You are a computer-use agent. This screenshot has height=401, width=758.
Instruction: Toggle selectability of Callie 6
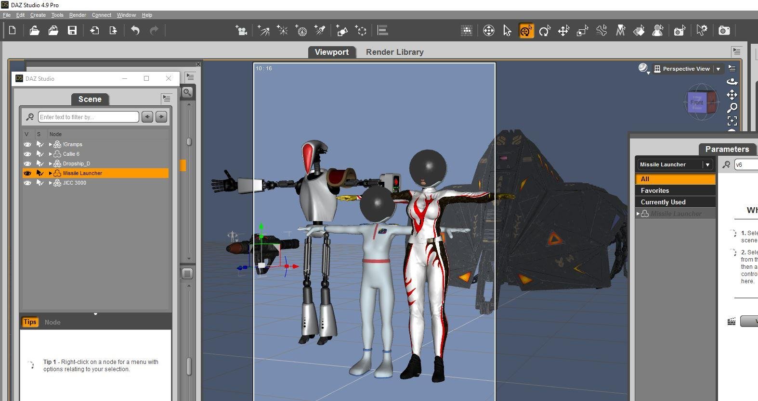pos(40,154)
